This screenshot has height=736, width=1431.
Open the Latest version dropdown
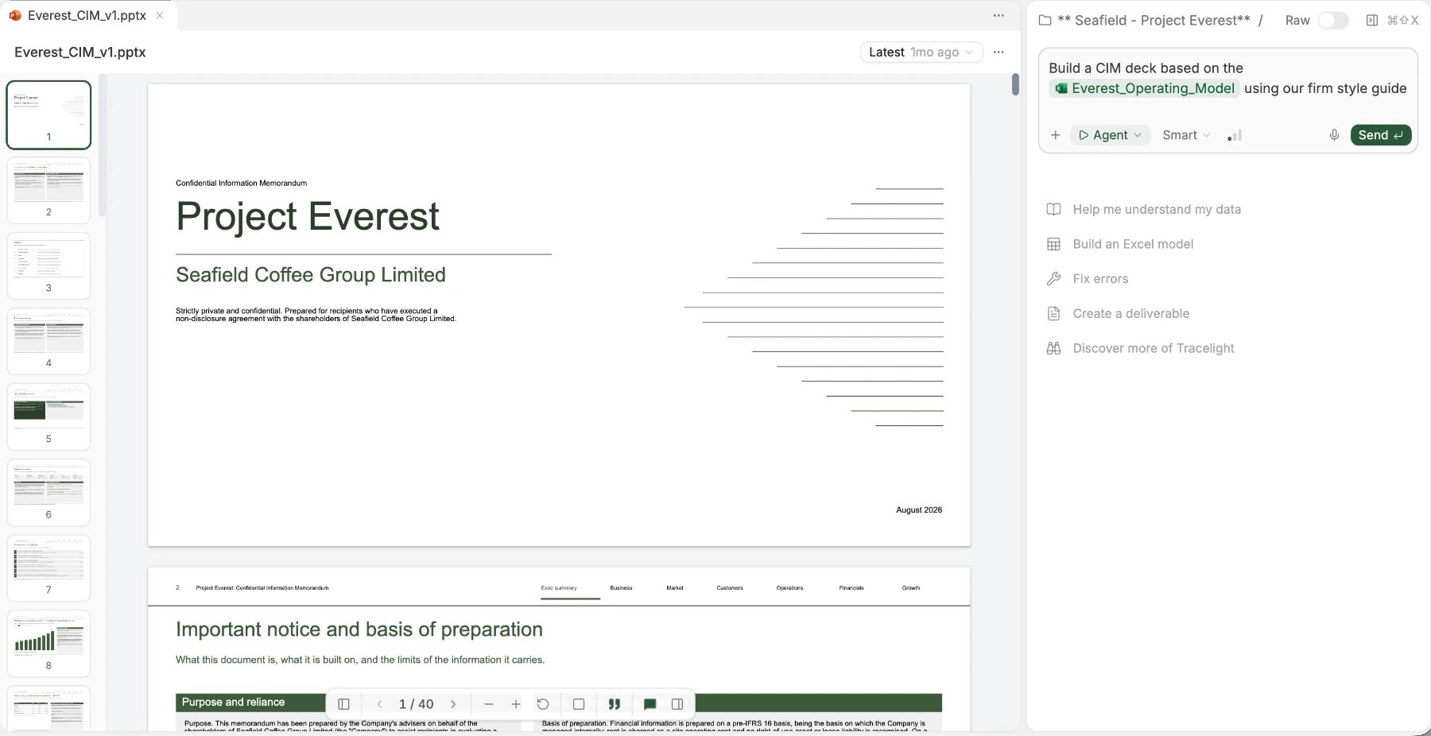(921, 52)
